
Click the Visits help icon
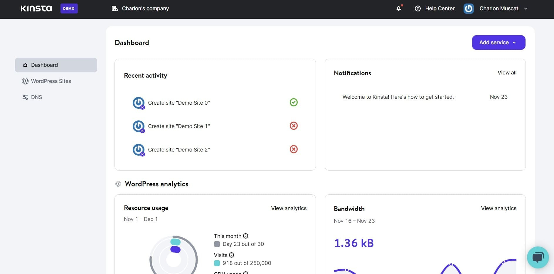[x=231, y=255]
